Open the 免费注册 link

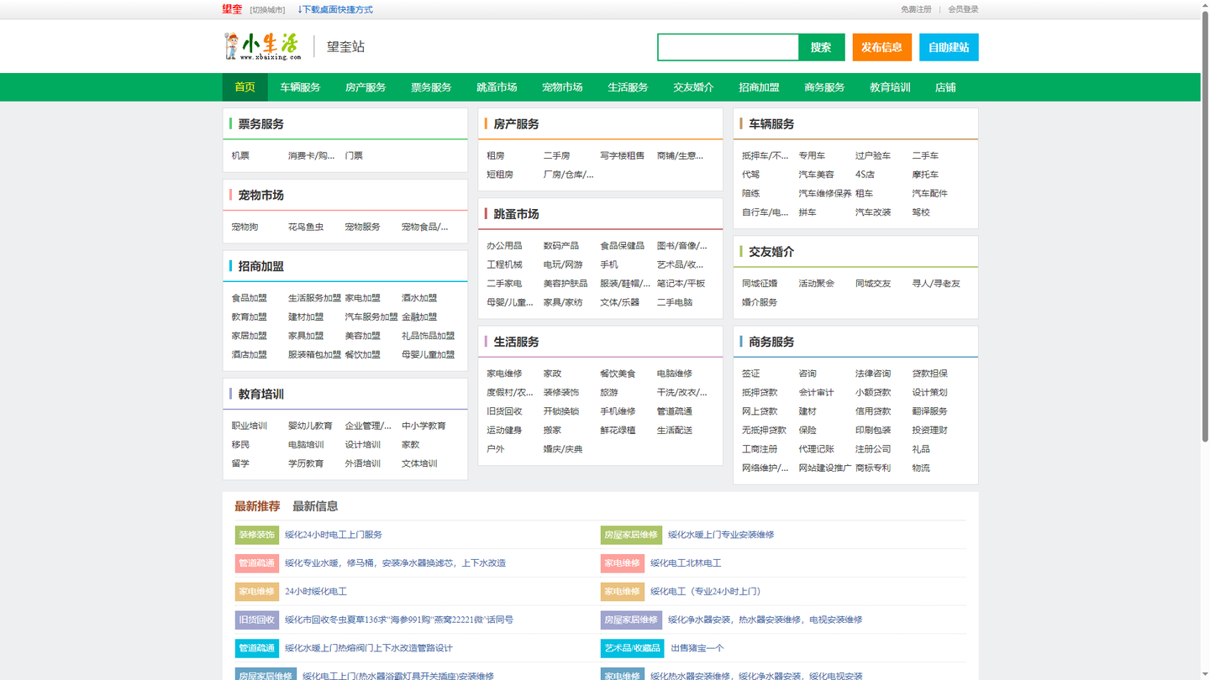point(916,9)
